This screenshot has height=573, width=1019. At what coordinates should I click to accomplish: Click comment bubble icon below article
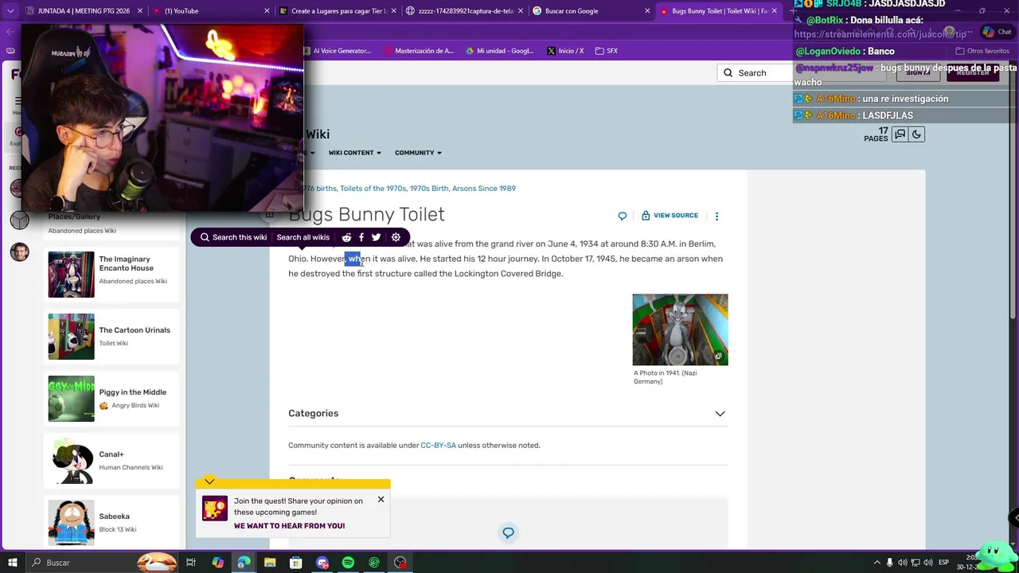(x=508, y=532)
